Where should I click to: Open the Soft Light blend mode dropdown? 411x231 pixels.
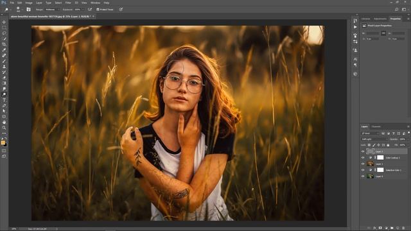pos(374,139)
